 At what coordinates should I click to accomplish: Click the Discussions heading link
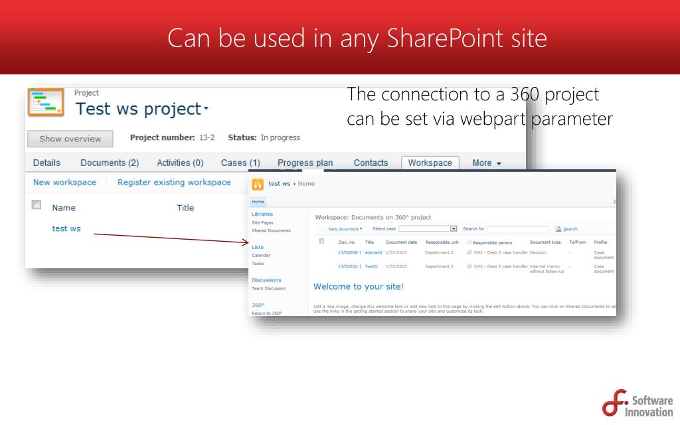click(x=267, y=280)
